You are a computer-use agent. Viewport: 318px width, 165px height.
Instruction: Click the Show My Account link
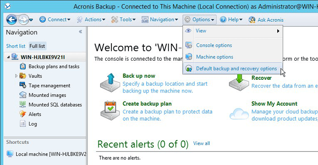(274, 104)
